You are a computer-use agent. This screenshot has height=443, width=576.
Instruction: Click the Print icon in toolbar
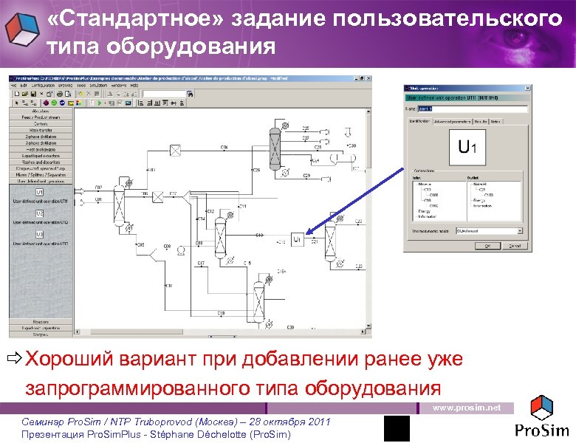click(60, 94)
